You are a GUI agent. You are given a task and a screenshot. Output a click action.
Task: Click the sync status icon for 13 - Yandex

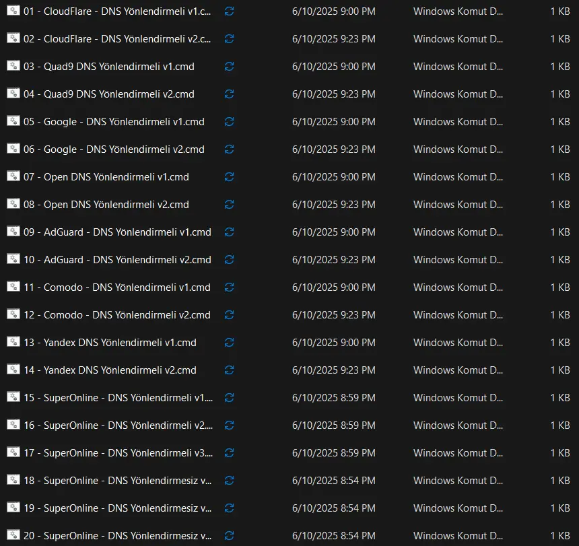point(230,343)
